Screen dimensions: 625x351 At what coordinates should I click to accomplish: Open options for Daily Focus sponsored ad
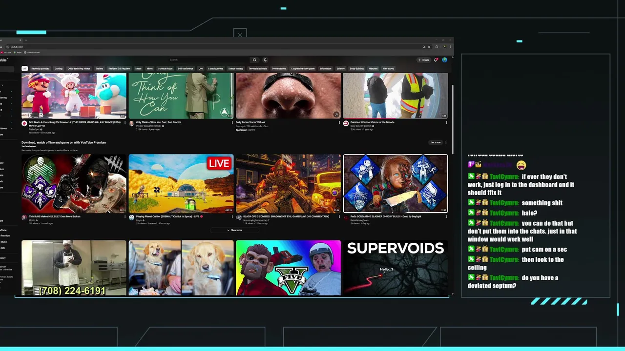[339, 122]
